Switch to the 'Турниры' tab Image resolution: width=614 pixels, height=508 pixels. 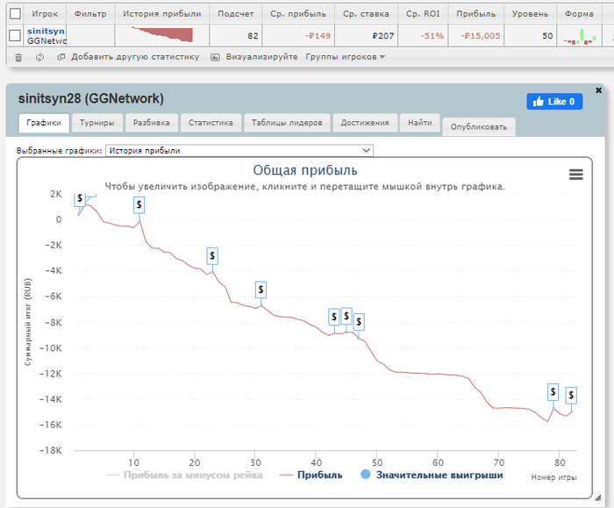pyautogui.click(x=96, y=123)
